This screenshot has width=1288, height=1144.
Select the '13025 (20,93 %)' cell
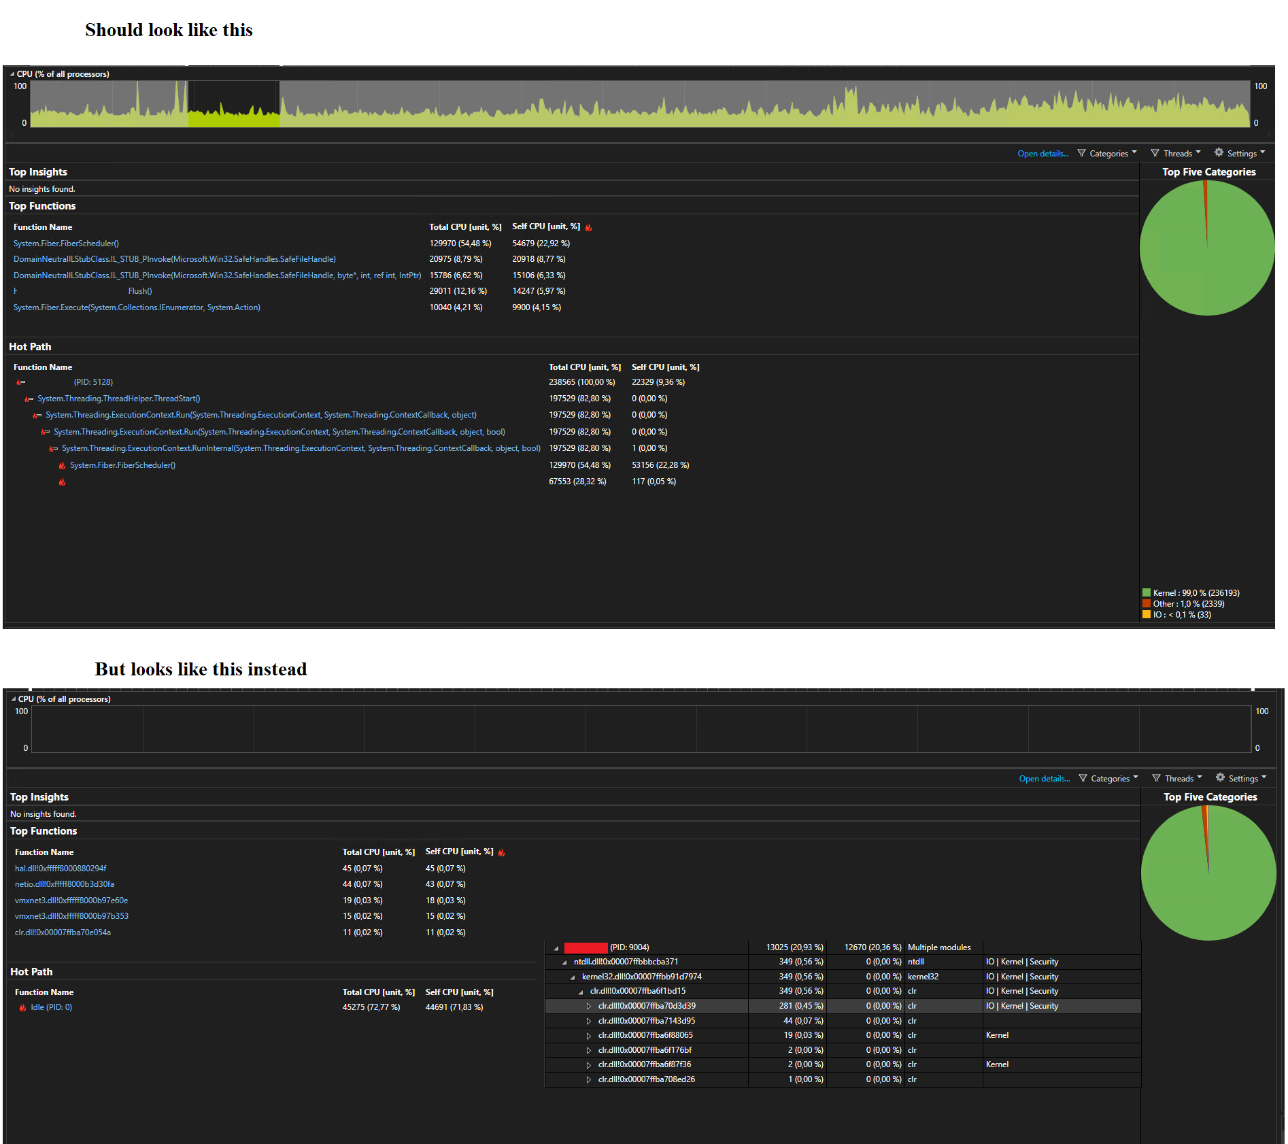click(795, 947)
